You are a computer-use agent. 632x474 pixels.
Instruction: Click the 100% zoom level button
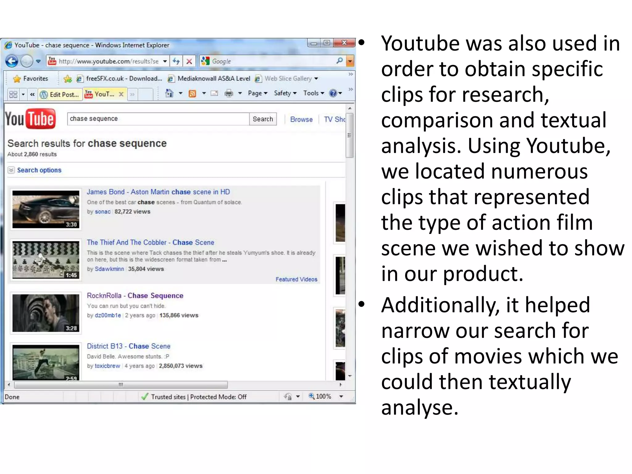(x=320, y=397)
